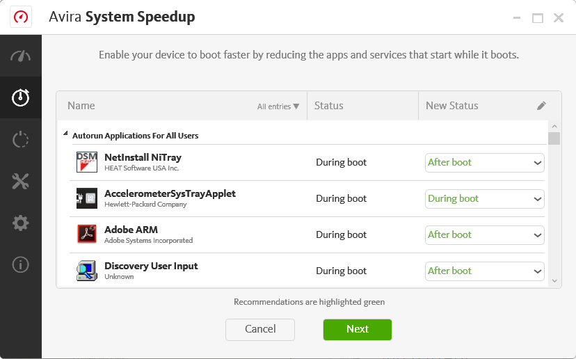Select the NetInstall NiTray entry name
The height and width of the screenshot is (359, 576).
(x=143, y=158)
